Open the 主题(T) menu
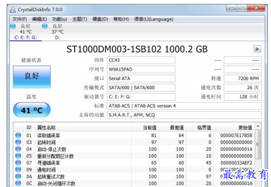Screen dimensions: 271x187 coord(80,19)
